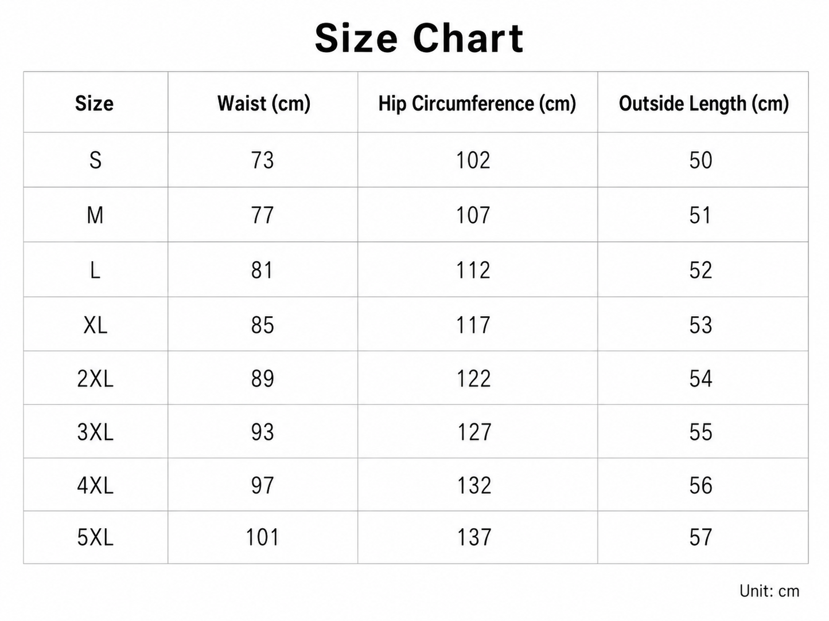
Task: Click the Size Chart title
Action: coord(419,38)
